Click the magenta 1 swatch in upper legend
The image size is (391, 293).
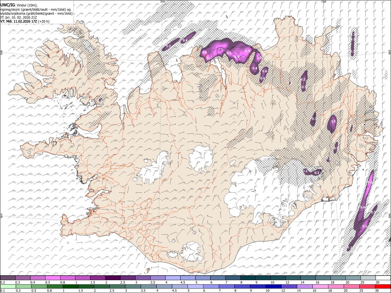pos(83,278)
